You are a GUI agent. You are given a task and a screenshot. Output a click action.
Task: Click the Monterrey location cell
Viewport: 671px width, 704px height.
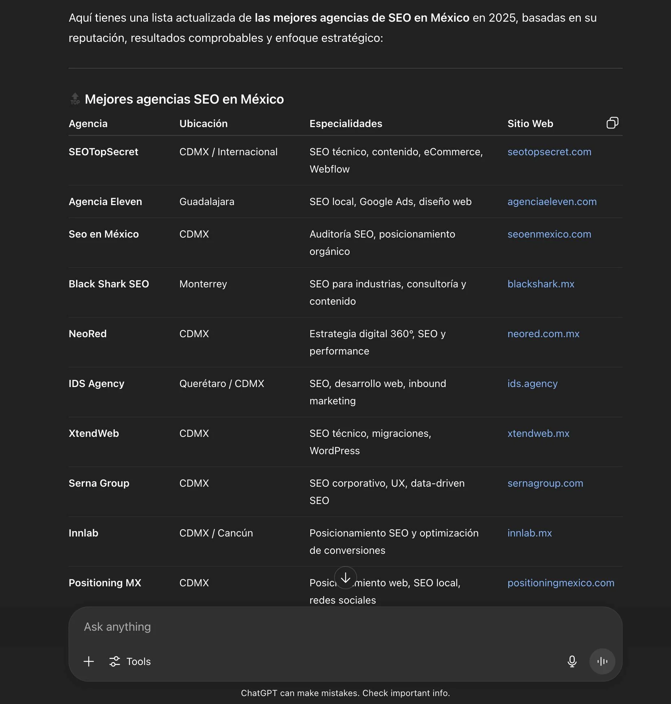[203, 284]
